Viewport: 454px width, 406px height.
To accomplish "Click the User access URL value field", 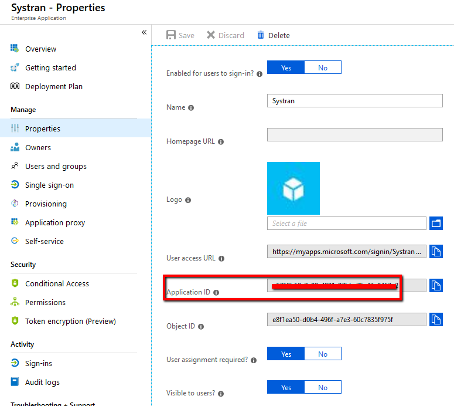I will click(x=347, y=252).
